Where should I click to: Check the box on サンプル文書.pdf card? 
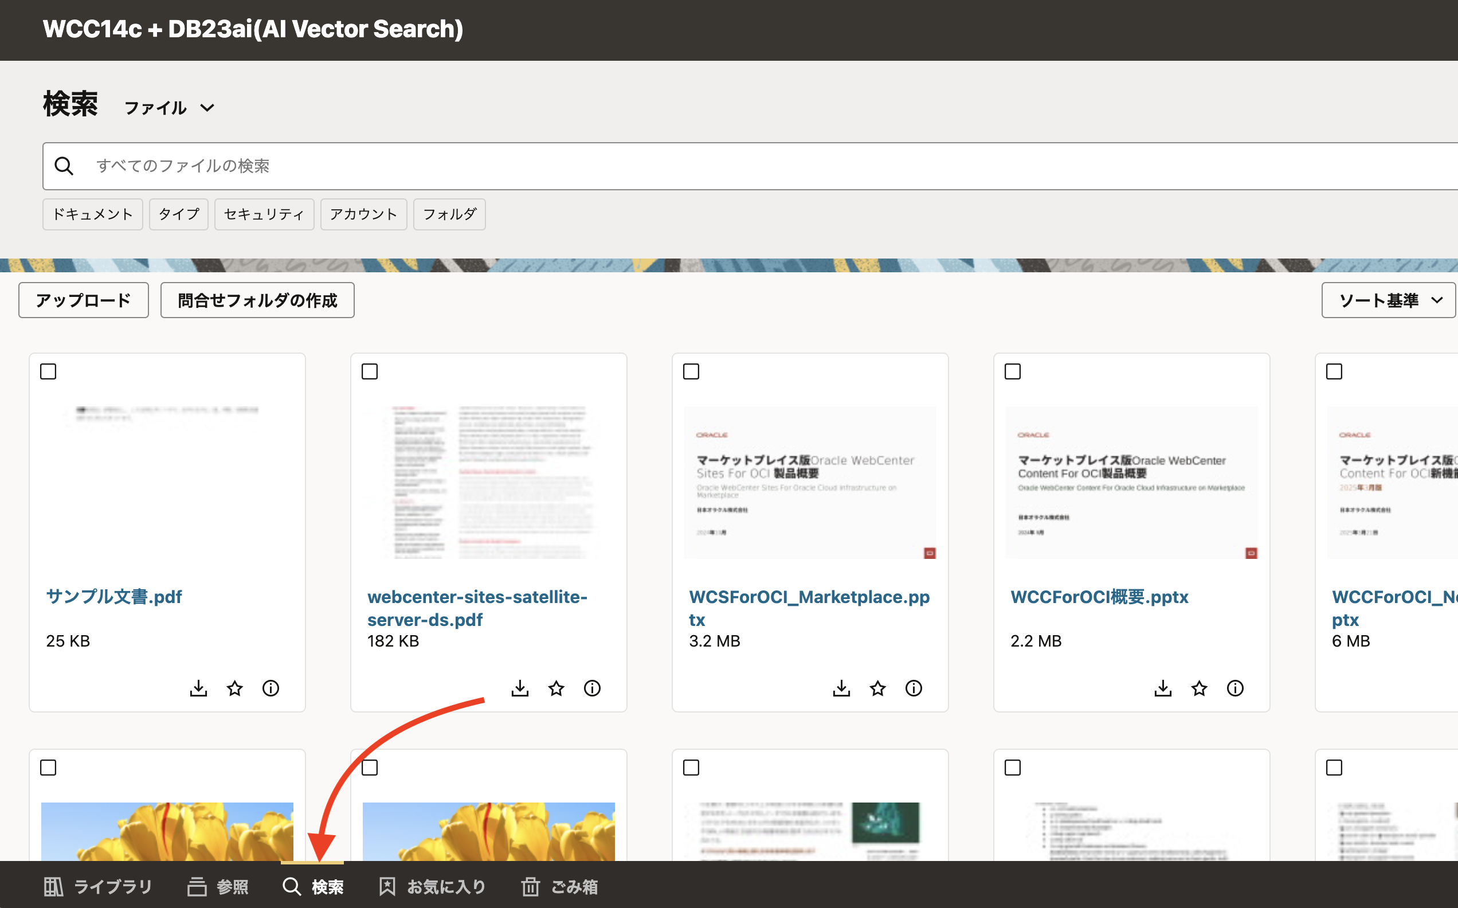click(48, 371)
